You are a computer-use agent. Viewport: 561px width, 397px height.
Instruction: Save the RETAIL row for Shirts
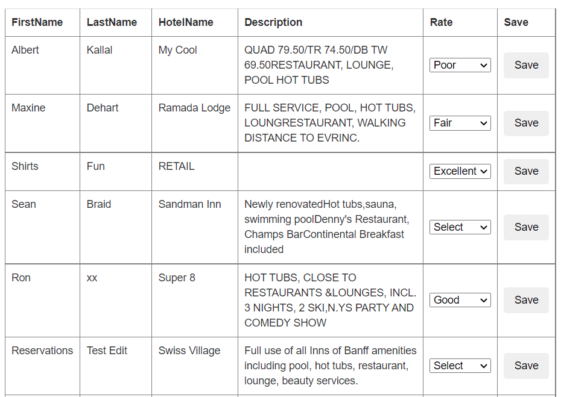526,171
